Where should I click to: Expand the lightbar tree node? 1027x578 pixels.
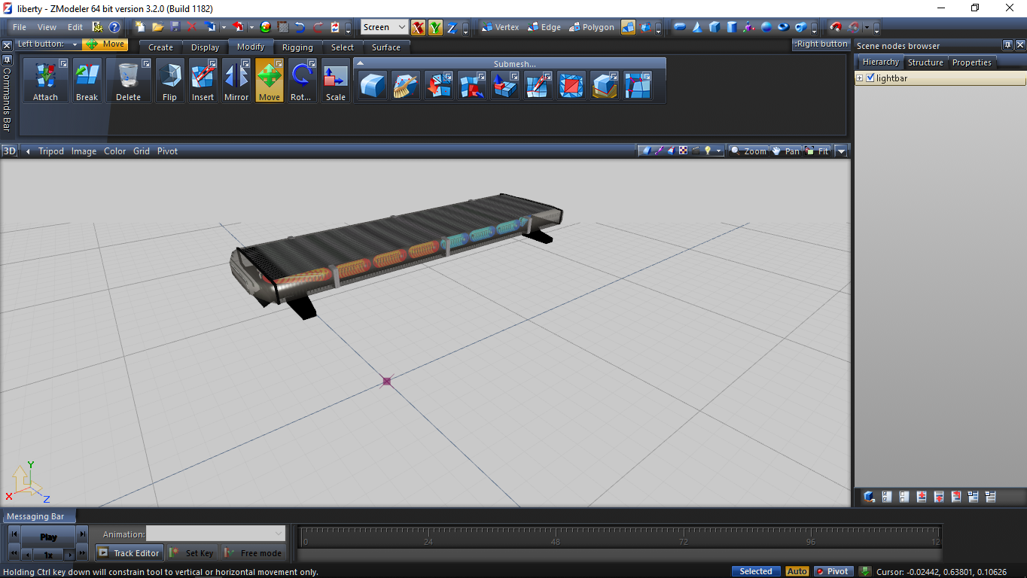(x=860, y=78)
